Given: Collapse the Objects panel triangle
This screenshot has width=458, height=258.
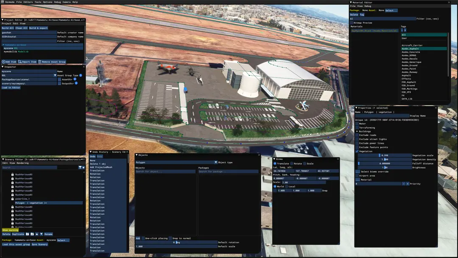Looking at the screenshot, I should pos(137,155).
